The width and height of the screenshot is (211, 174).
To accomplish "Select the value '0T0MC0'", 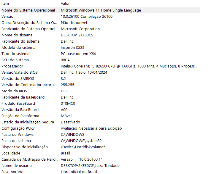I will click(68, 104).
